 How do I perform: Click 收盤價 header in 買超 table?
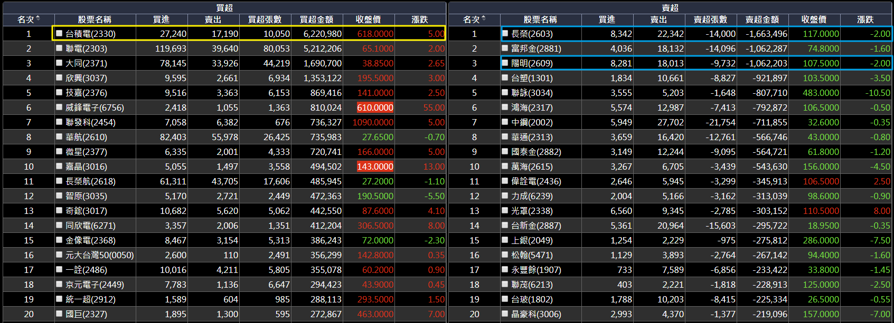click(369, 19)
